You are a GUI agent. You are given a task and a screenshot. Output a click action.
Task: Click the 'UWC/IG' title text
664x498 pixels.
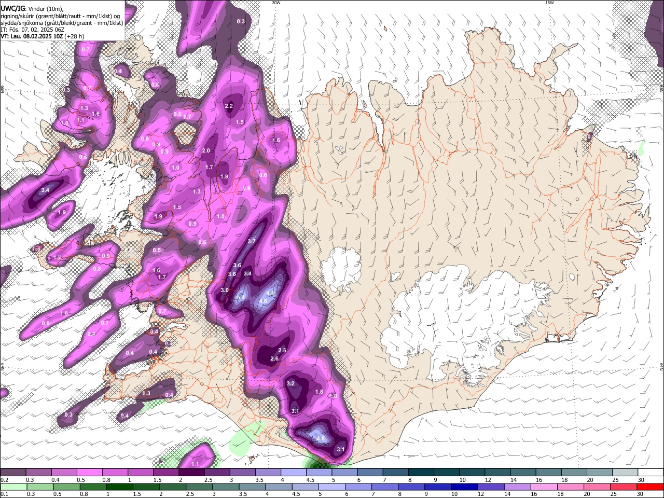click(x=12, y=8)
